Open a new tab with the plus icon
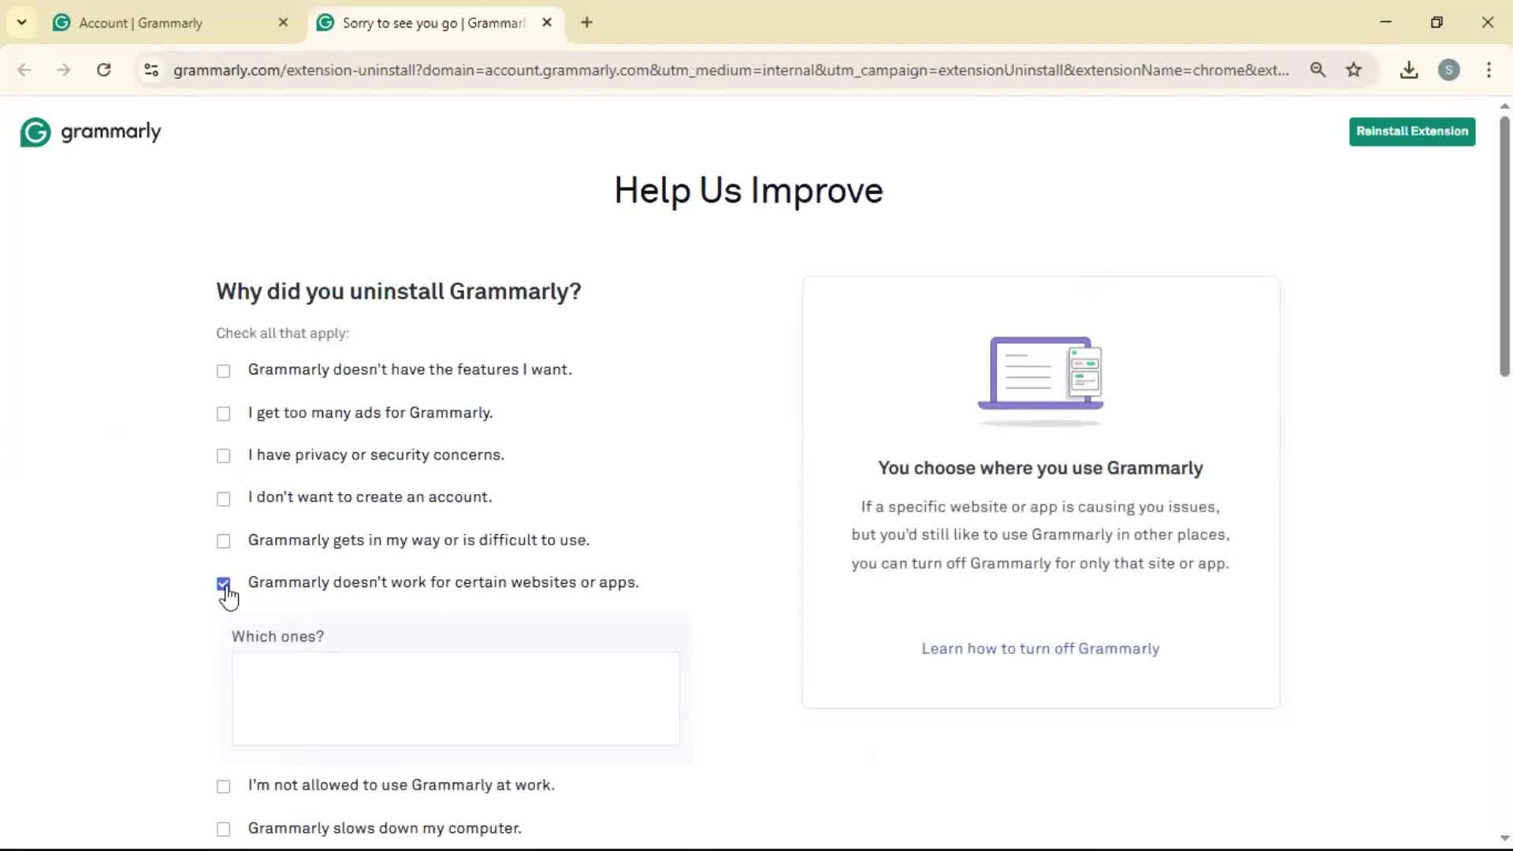Screen dimensions: 1513x851 coord(586,23)
